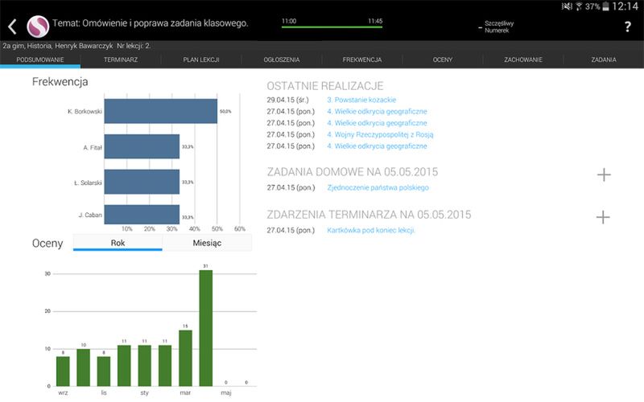Image resolution: width=644 pixels, height=402 pixels.
Task: Tap the Frekwencja chart heading
Action: click(x=60, y=82)
